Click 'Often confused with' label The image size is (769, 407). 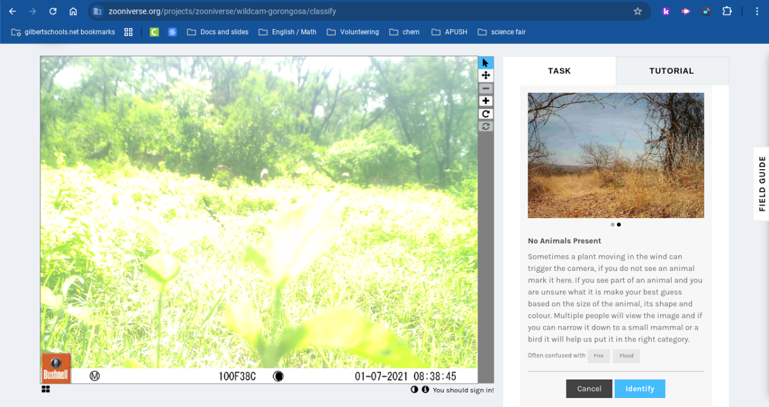point(556,355)
